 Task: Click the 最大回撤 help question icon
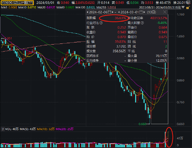[142, 23]
